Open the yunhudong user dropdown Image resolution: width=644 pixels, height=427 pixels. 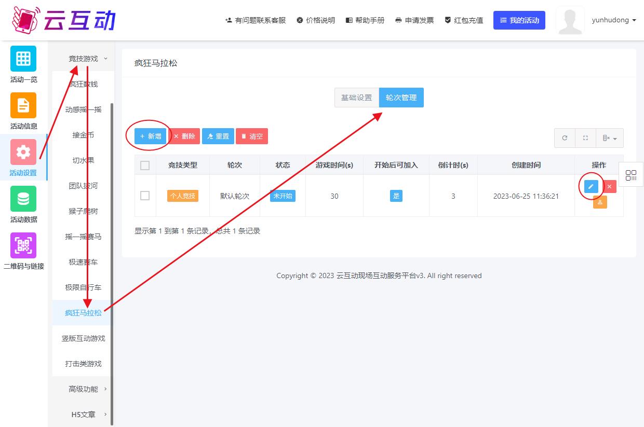(x=613, y=20)
